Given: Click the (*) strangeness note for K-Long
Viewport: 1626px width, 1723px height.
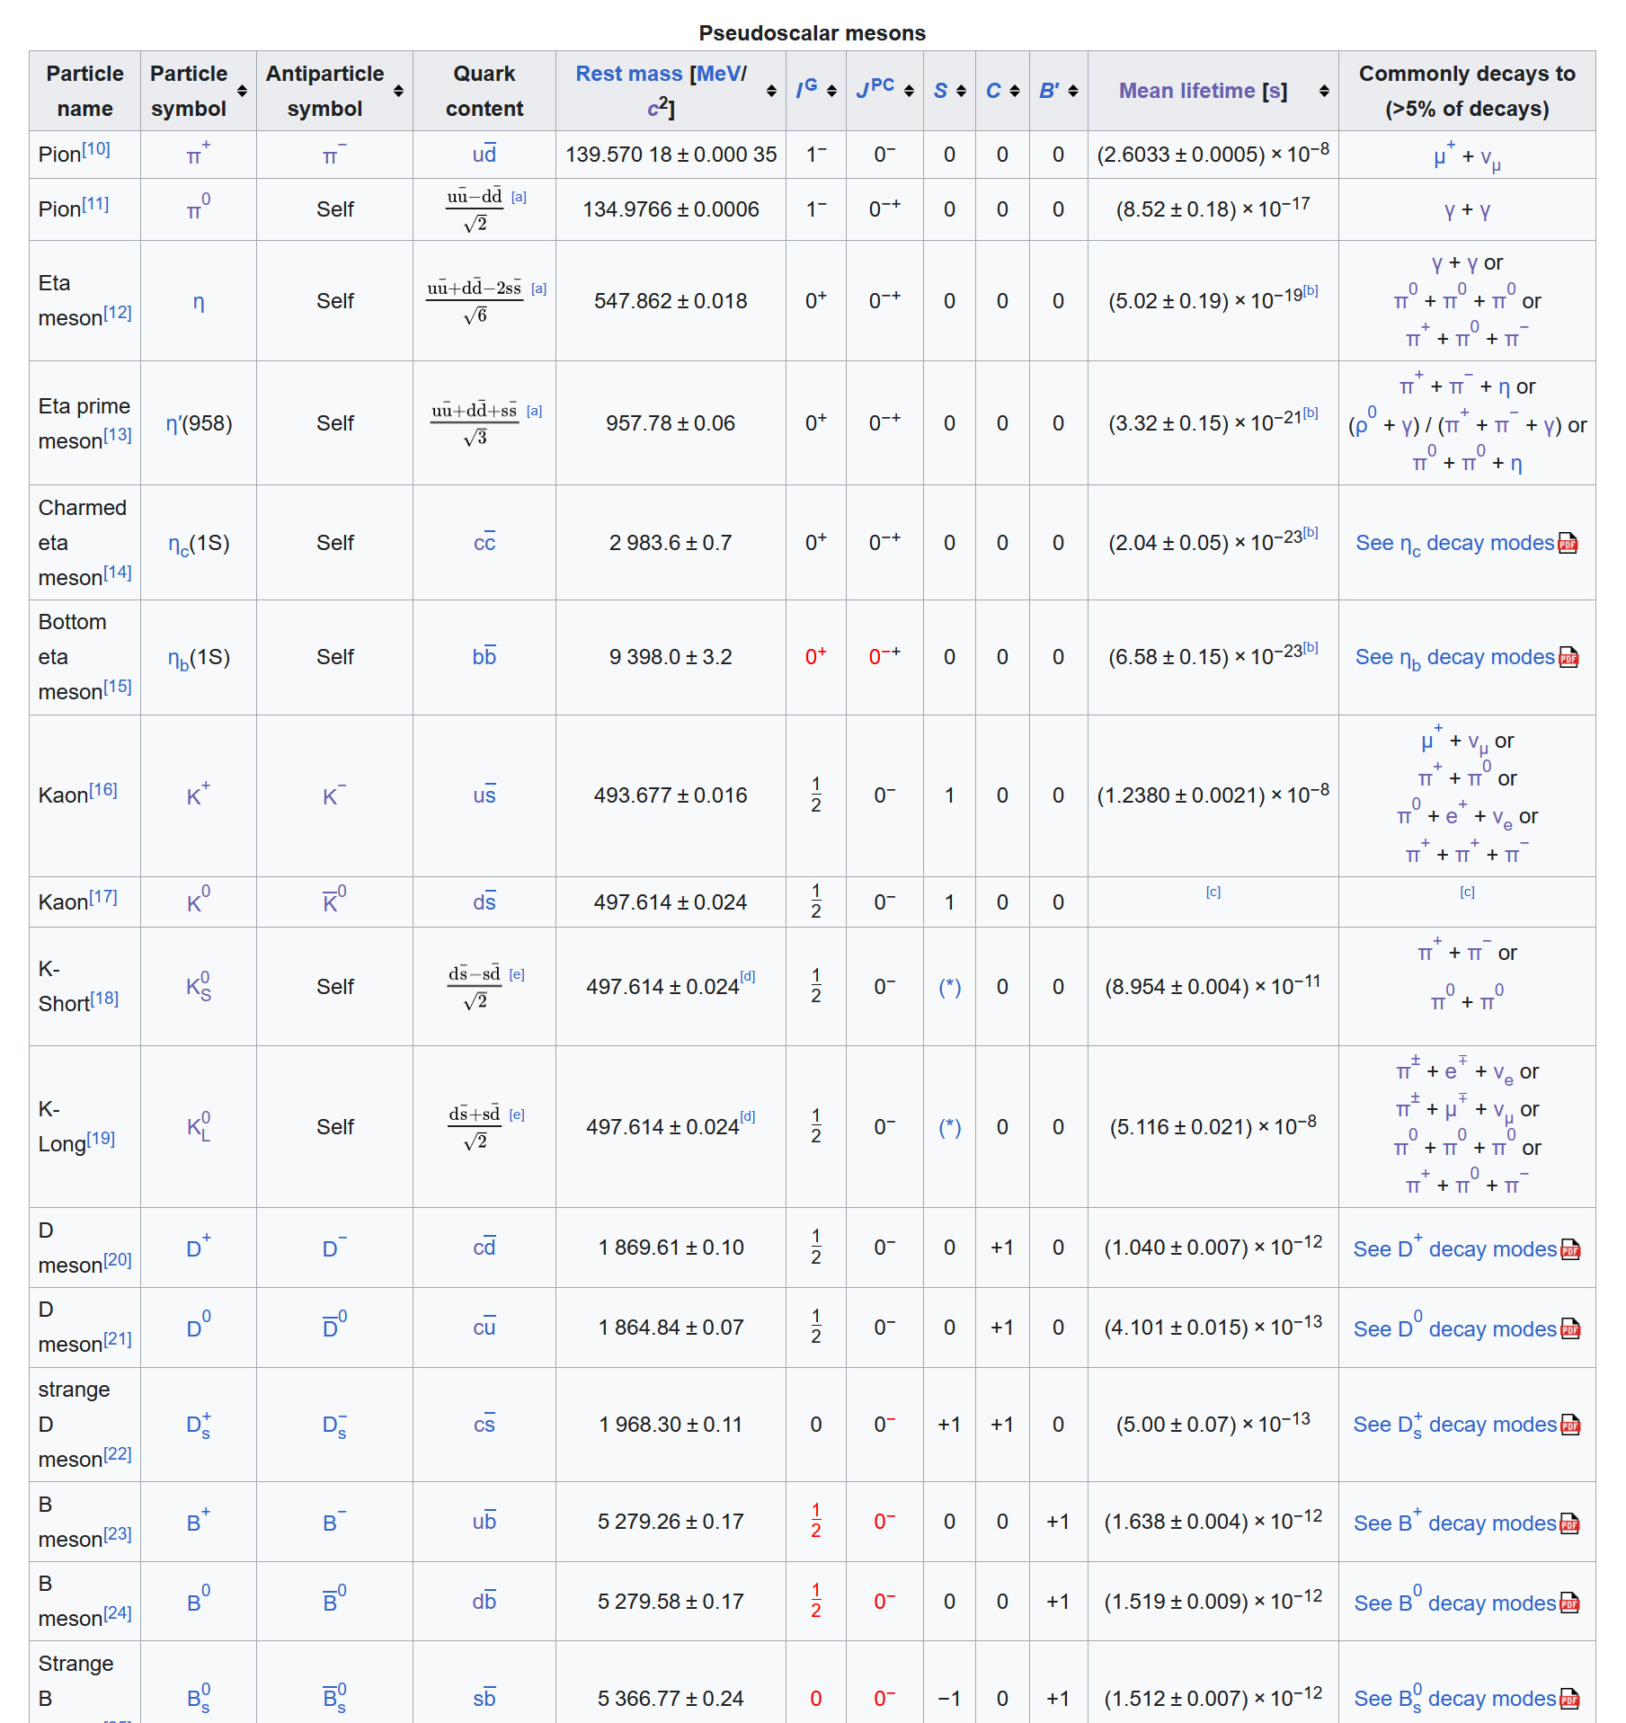Looking at the screenshot, I should point(949,1127).
